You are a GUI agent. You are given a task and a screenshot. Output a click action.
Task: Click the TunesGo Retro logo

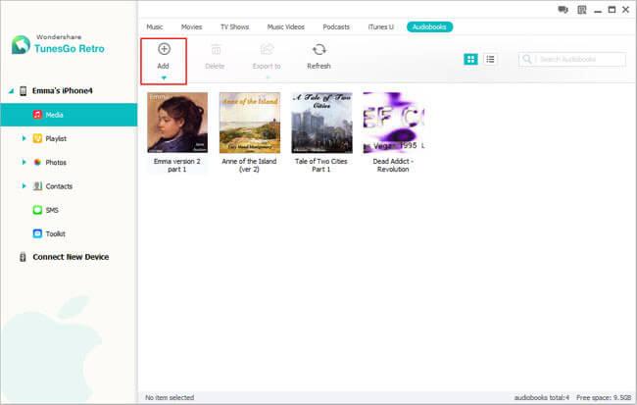[58, 44]
